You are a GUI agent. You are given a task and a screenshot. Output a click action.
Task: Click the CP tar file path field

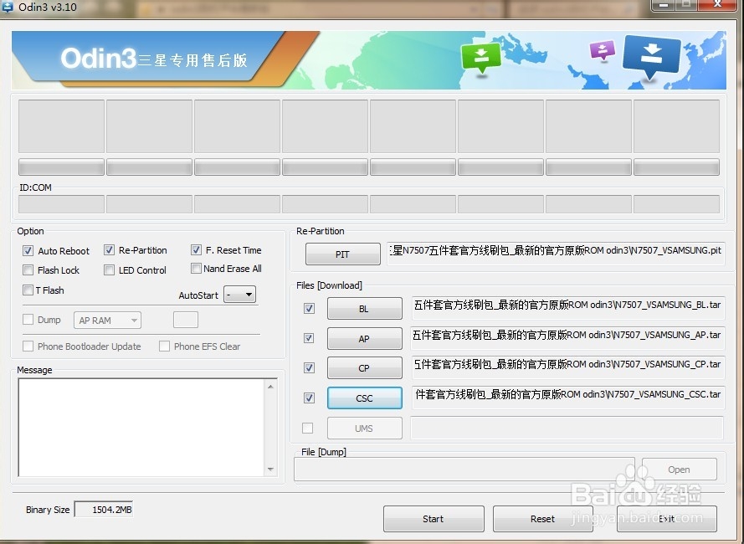tap(568, 367)
